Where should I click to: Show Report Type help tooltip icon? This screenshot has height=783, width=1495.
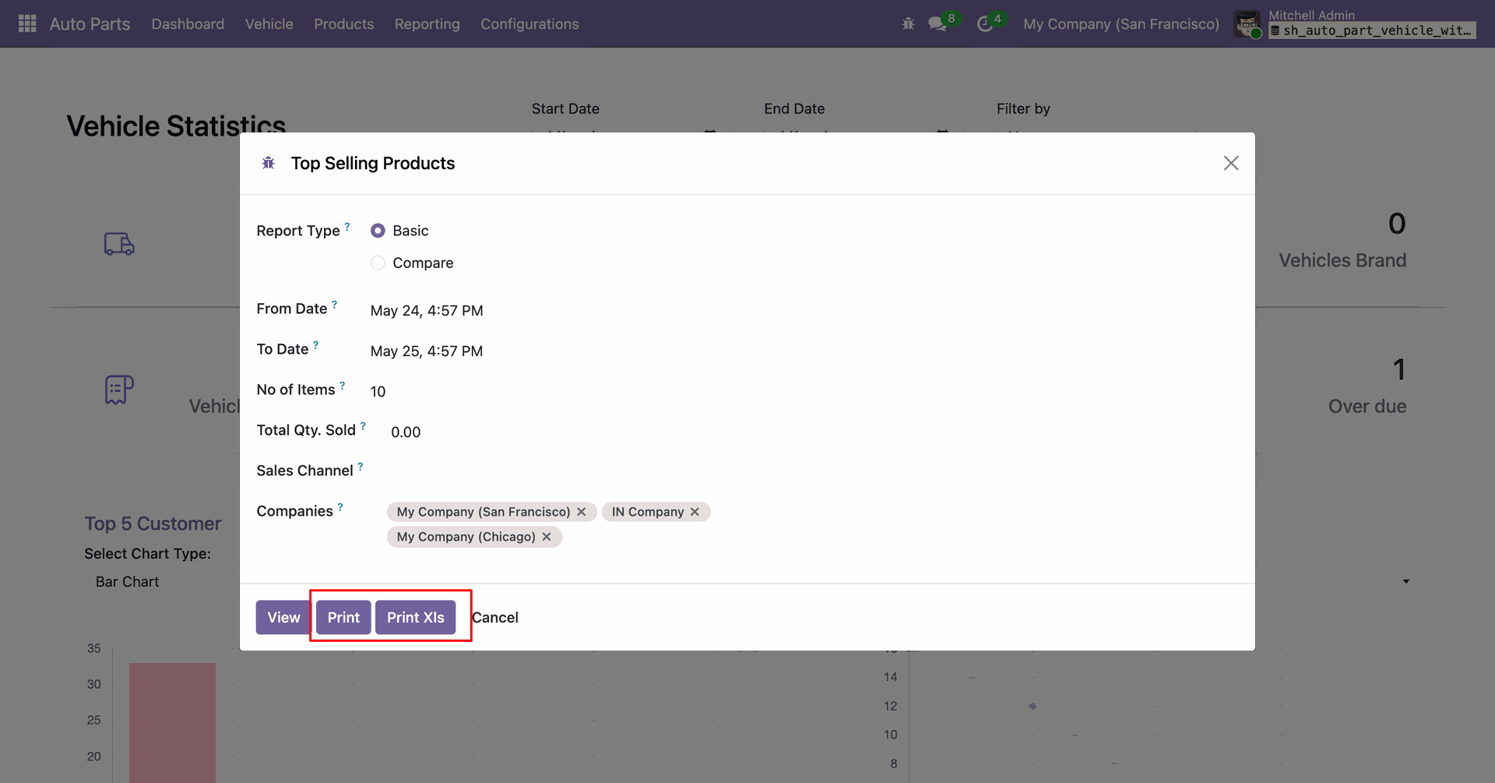tap(347, 227)
